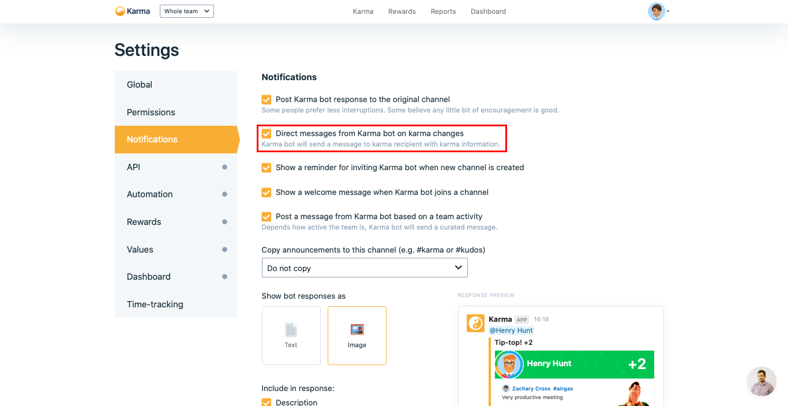Click the Notifications section heading
Screen dimensions: 788x406
(x=289, y=77)
